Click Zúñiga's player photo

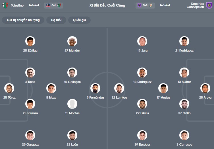coord(30,41)
